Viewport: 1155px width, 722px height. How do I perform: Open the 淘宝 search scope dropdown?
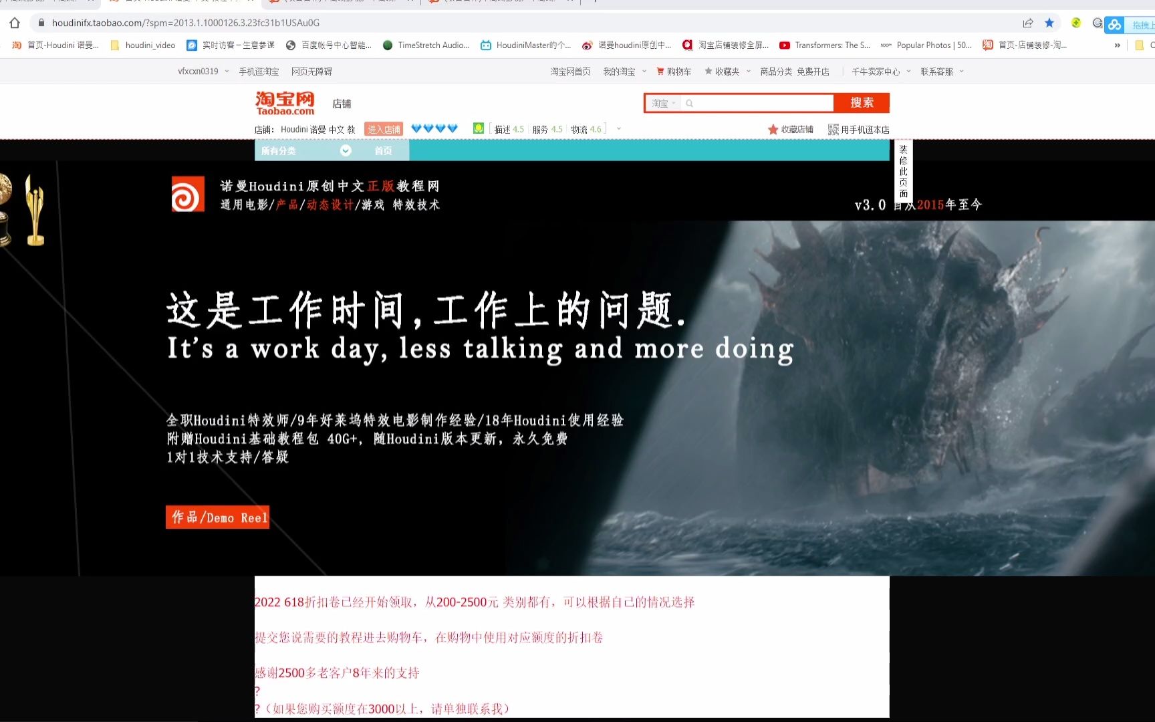click(x=664, y=104)
